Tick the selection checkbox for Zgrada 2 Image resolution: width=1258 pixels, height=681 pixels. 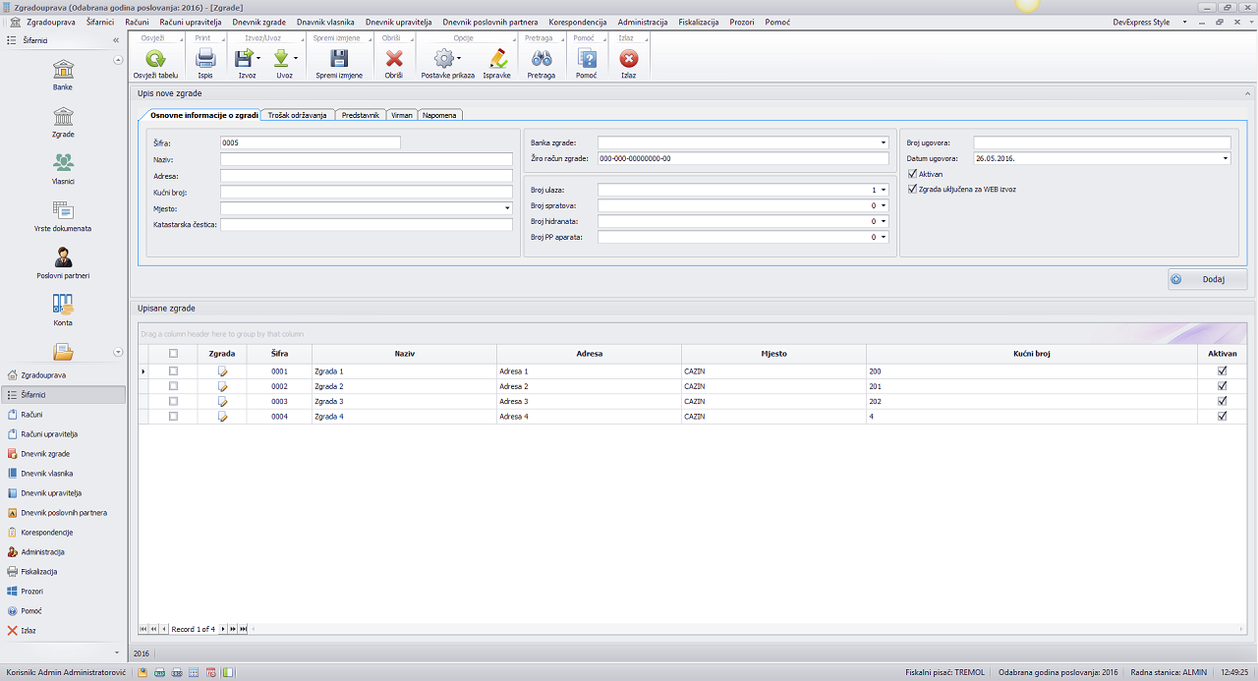pyautogui.click(x=174, y=386)
